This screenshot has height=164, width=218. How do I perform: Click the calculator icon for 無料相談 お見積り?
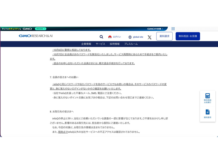[x=207, y=96]
